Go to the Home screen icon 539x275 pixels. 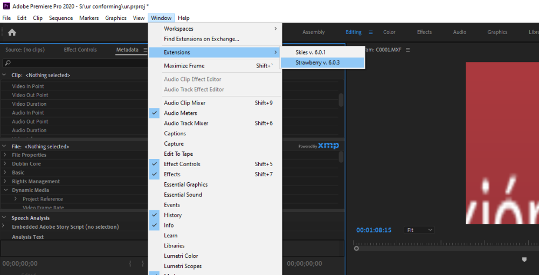(x=12, y=32)
